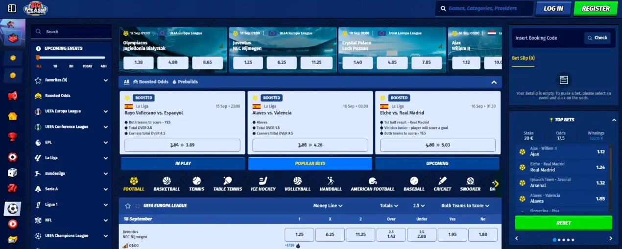Open the casino chip icon in left rail
This screenshot has height=249, width=622.
[13, 157]
